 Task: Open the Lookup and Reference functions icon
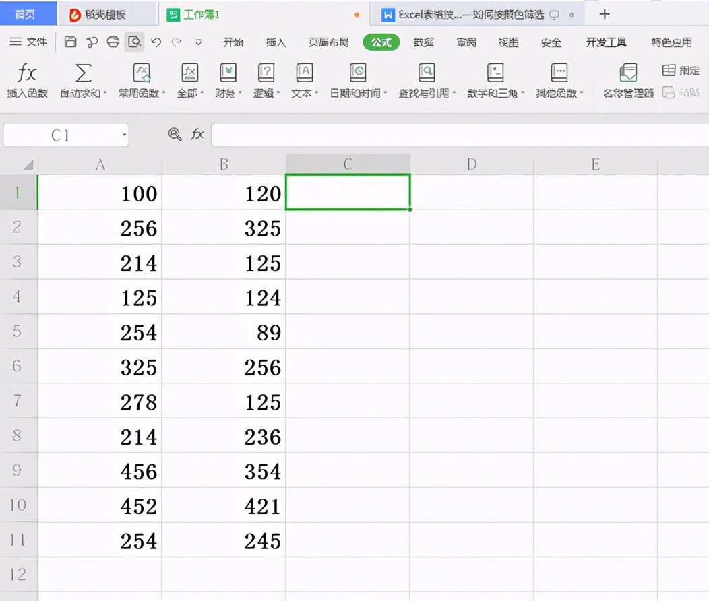pos(427,73)
